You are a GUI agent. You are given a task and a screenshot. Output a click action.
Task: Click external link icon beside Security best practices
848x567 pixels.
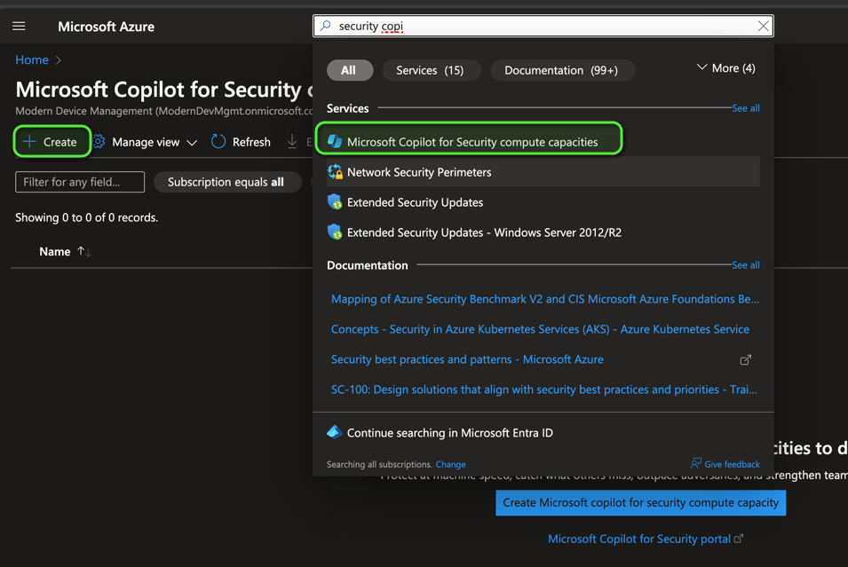[x=745, y=359]
